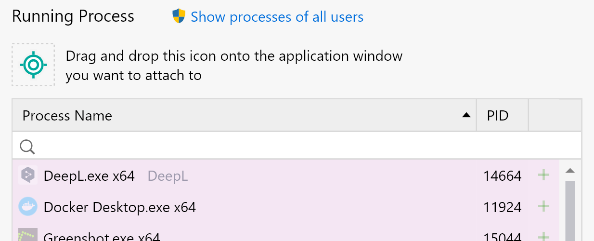Image resolution: width=594 pixels, height=241 pixels.
Task: Sort processes by PID column
Action: (x=498, y=116)
